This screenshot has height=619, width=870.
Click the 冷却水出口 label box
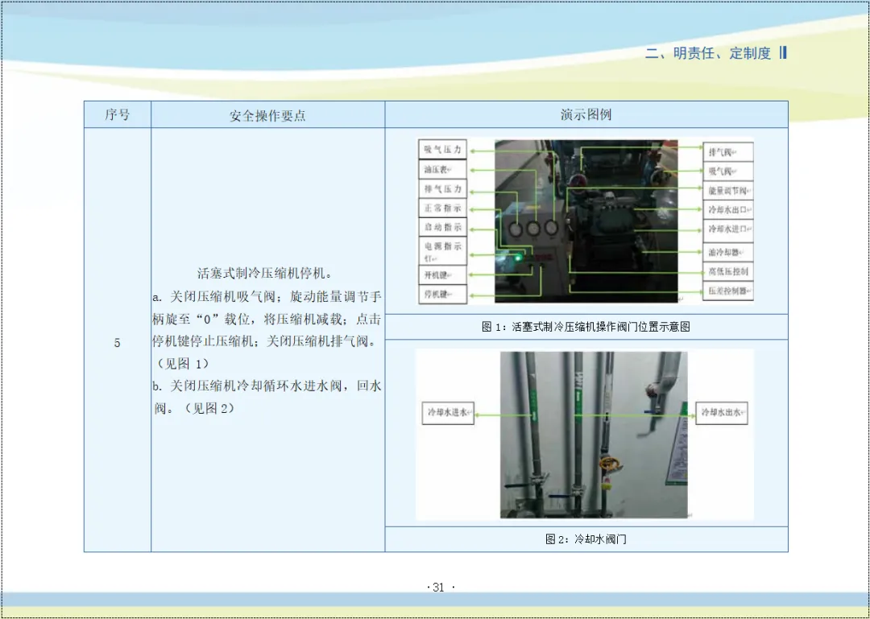point(728,209)
